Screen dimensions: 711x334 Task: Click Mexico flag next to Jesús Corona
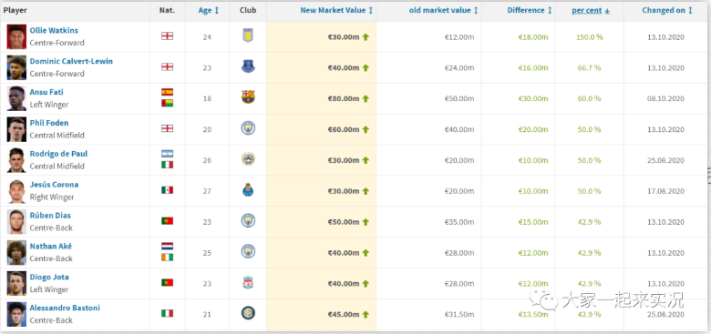[x=168, y=190]
